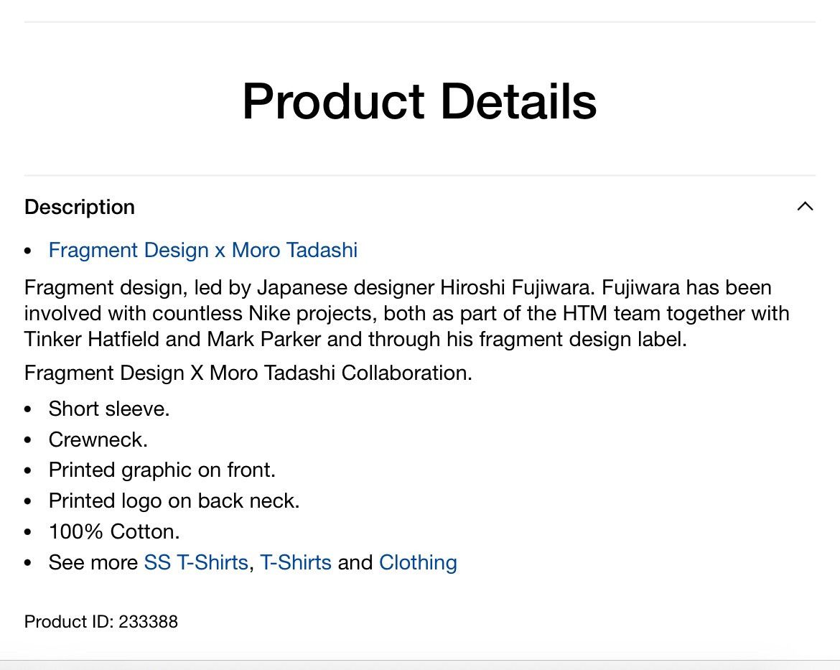Select the Crewneck bullet item
Viewport: 840px width, 670px height.
(98, 439)
